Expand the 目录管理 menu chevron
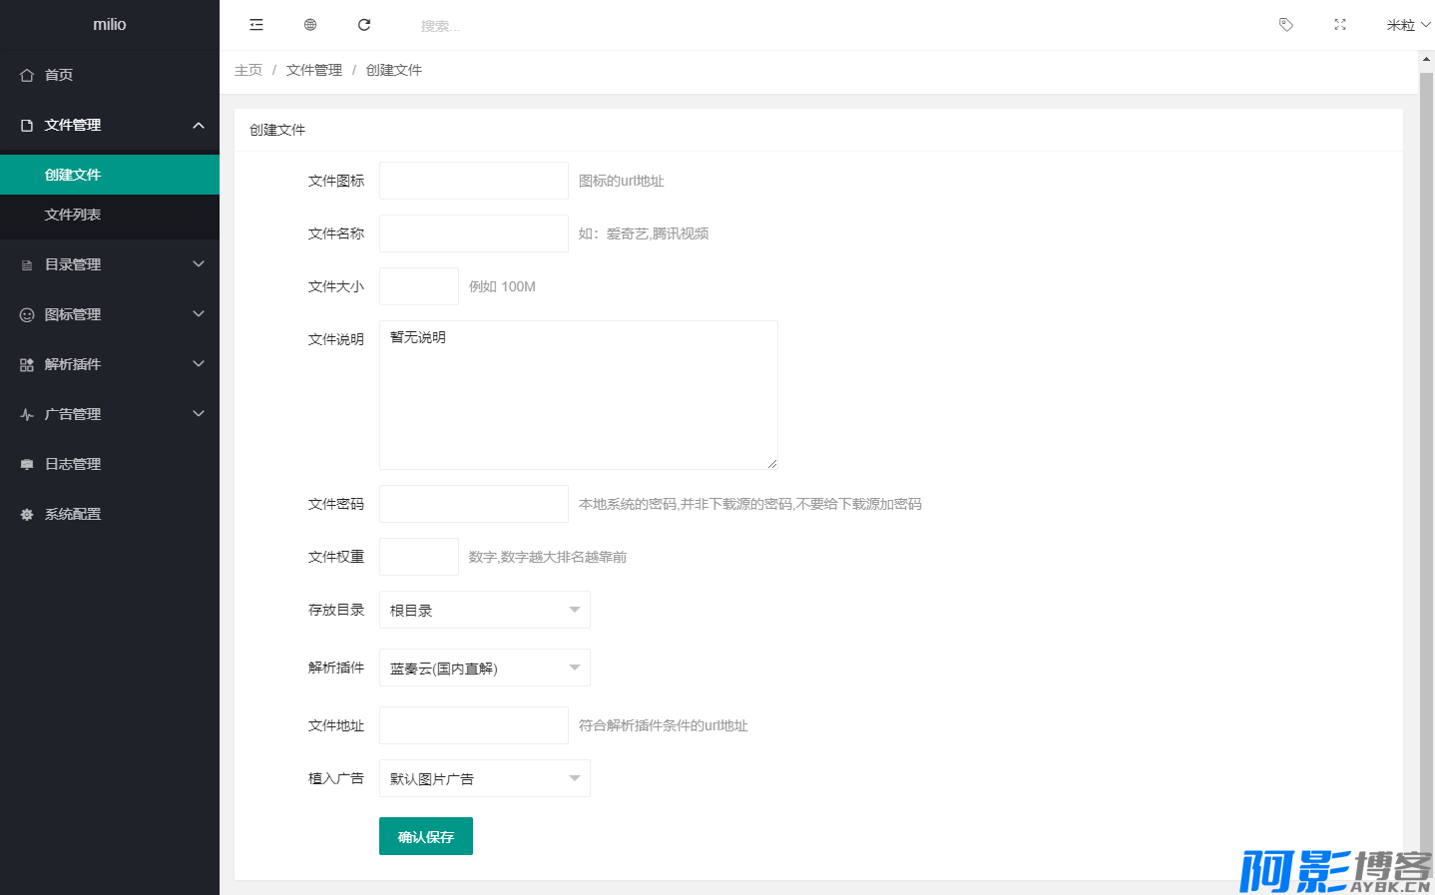Screen dimensions: 1435x895 [199, 264]
